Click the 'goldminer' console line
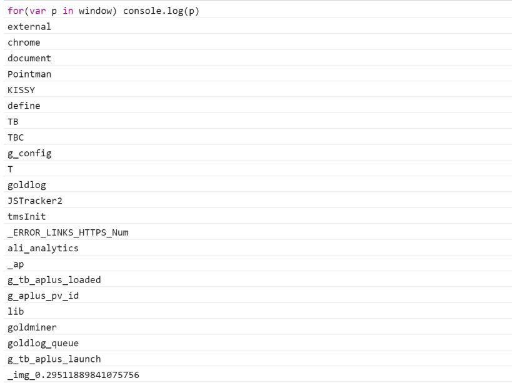512x383 pixels. click(x=258, y=327)
